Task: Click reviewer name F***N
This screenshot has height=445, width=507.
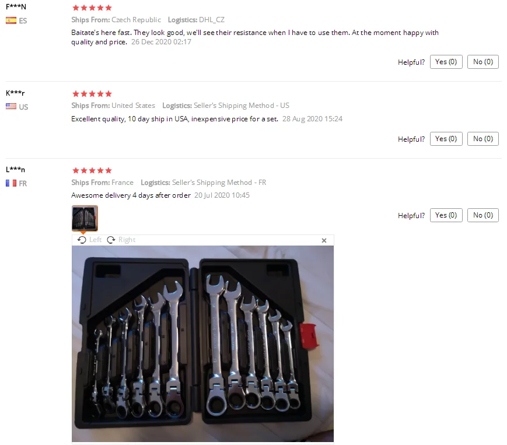Action: point(16,7)
